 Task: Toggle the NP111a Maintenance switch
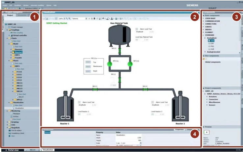[88, 66]
